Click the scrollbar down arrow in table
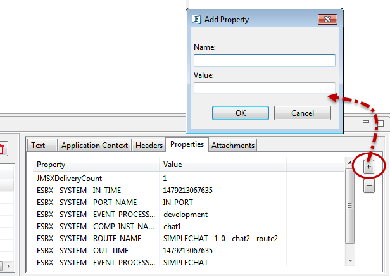Screen dimensions: 390x276 pyautogui.click(x=350, y=261)
